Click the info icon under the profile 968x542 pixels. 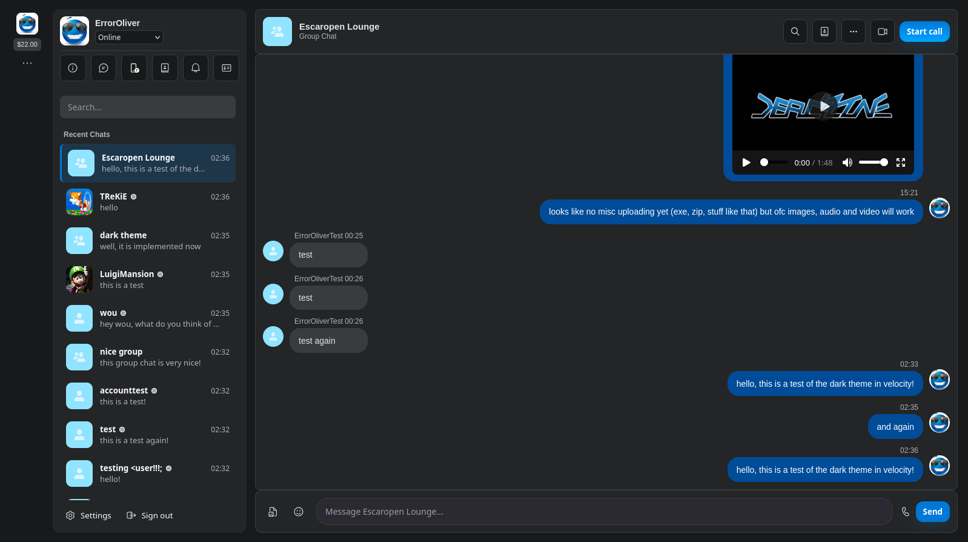coord(73,68)
